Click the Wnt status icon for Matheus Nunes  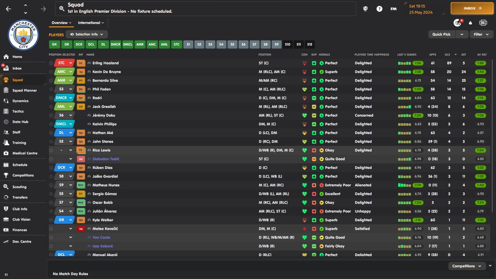(x=81, y=185)
